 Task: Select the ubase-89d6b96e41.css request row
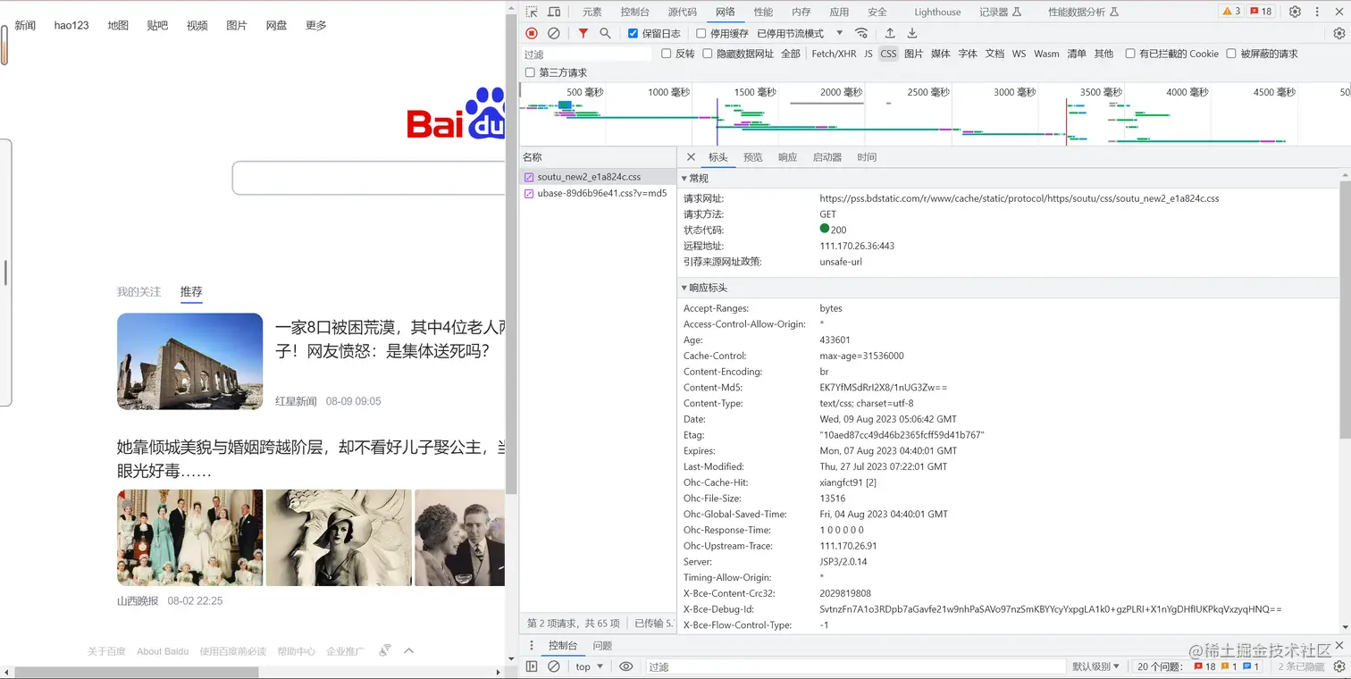598,193
